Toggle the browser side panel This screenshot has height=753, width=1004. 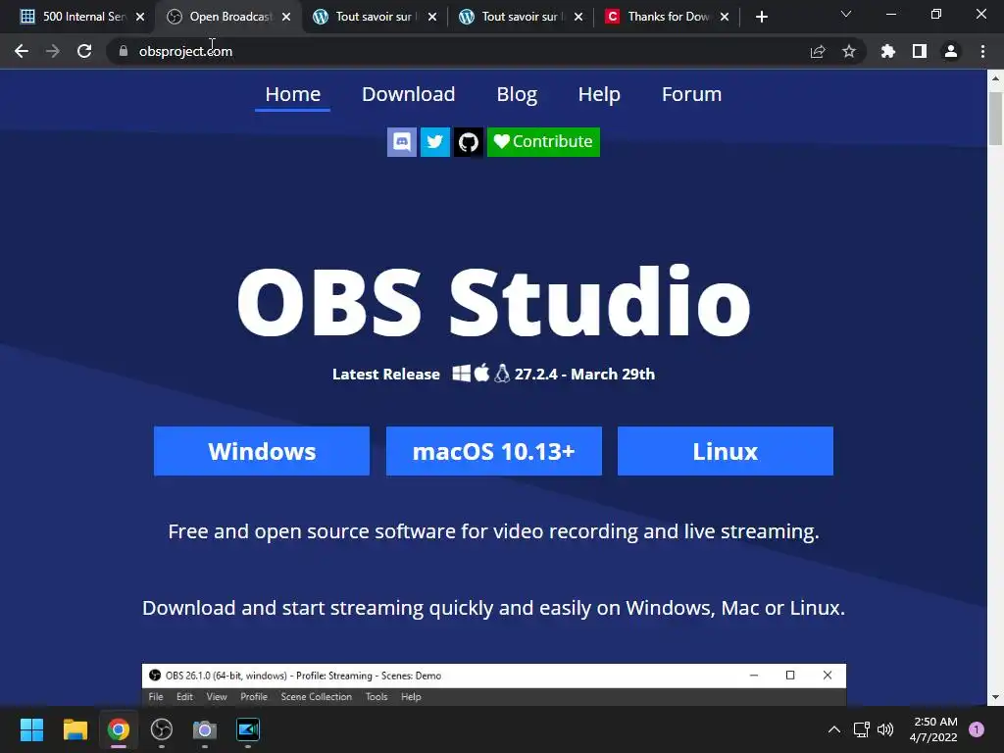click(x=920, y=51)
